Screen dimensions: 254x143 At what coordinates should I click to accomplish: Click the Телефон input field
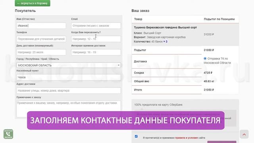(x=41, y=39)
